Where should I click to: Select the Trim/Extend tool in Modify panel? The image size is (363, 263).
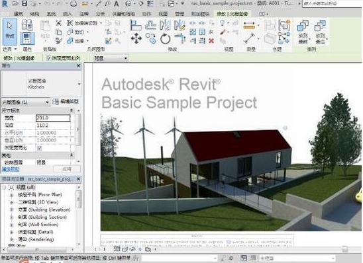180,38
